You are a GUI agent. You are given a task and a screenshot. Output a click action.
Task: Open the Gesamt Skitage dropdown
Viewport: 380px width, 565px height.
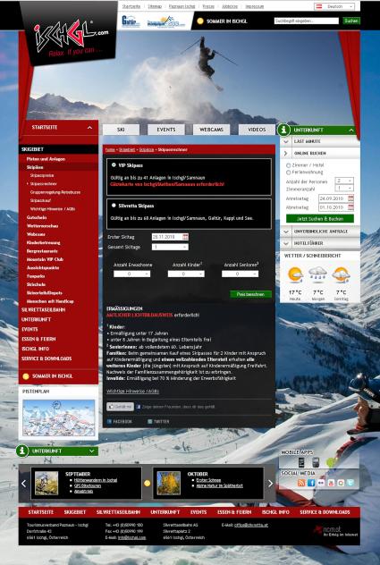coord(170,247)
